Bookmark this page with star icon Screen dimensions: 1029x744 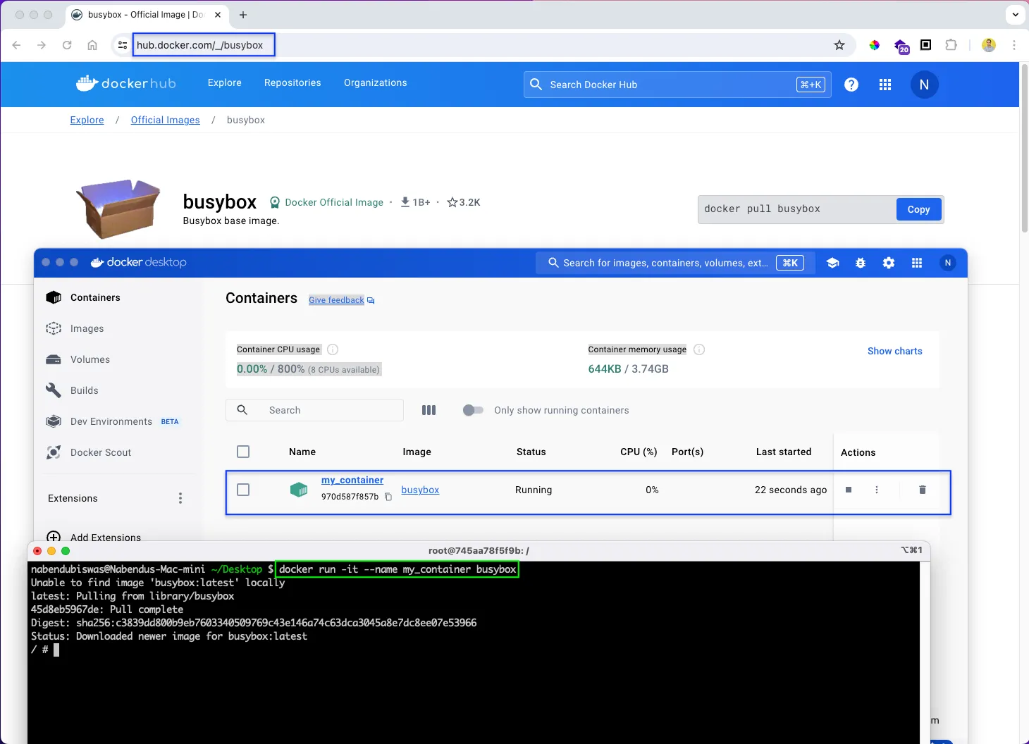839,45
